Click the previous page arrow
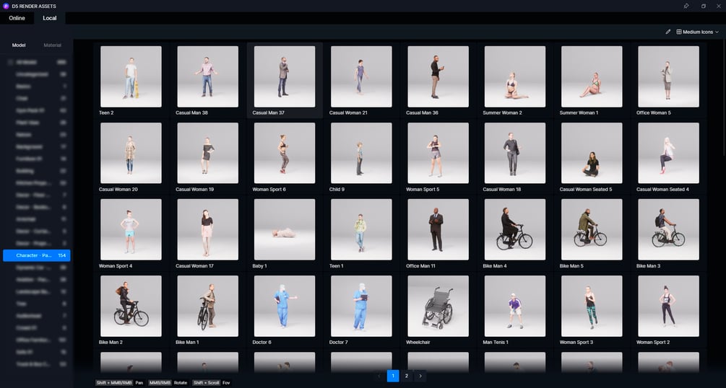 pyautogui.click(x=379, y=376)
